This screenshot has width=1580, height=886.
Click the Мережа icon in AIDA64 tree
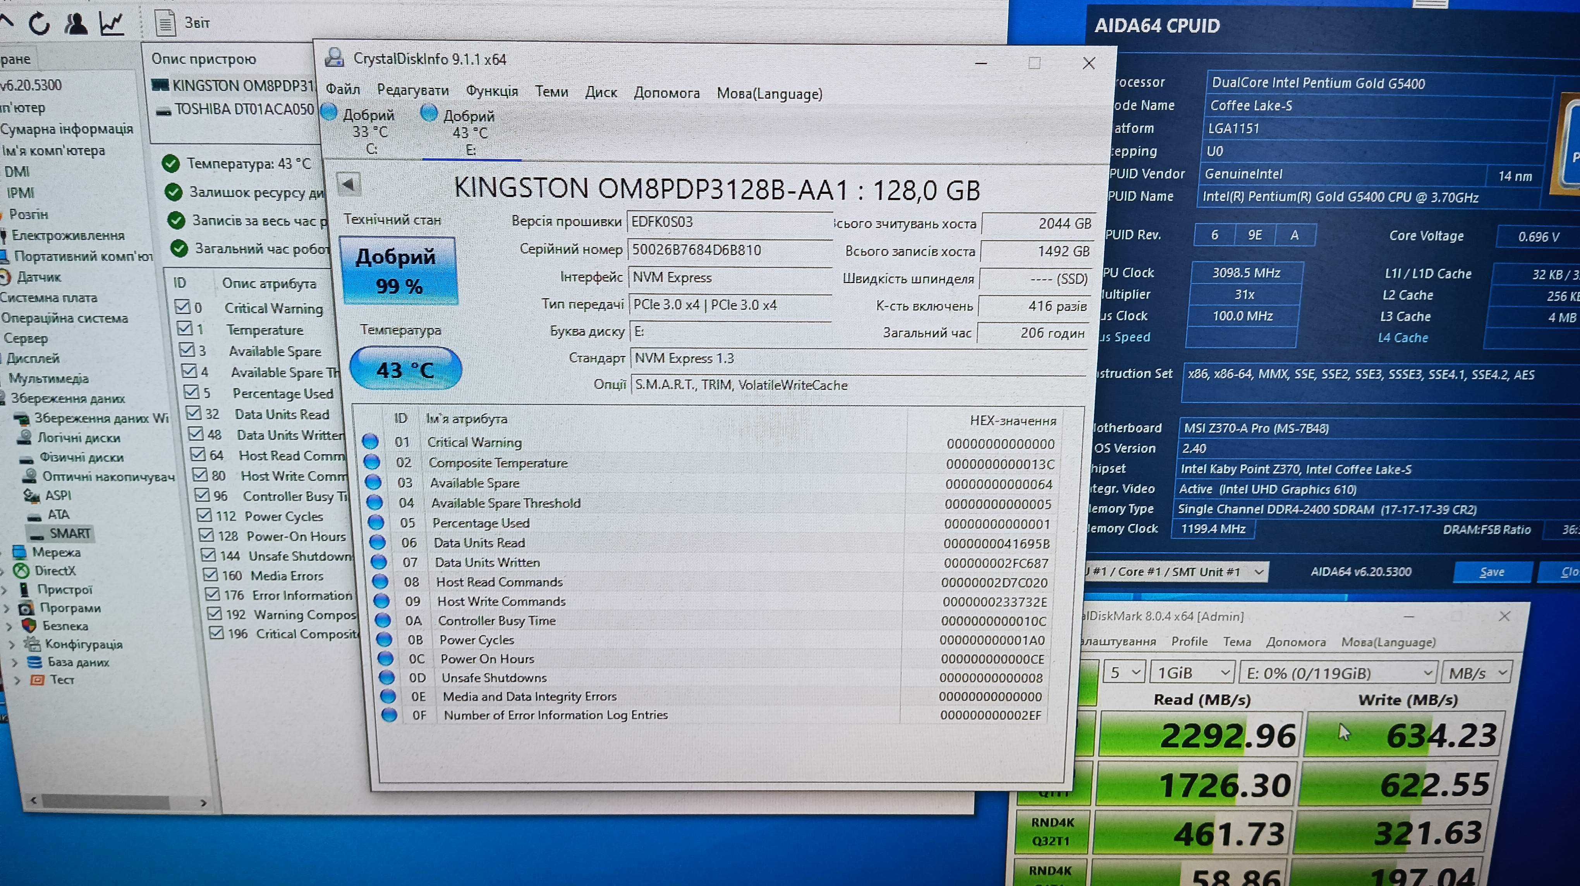20,552
